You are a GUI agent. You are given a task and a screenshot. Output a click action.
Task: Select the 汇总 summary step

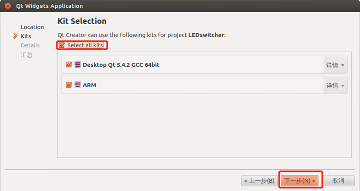[x=27, y=54]
